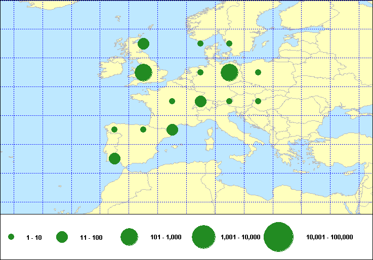Click the small green dot over Austria
Image resolution: width=373 pixels, height=260 pixels.
coord(229,101)
